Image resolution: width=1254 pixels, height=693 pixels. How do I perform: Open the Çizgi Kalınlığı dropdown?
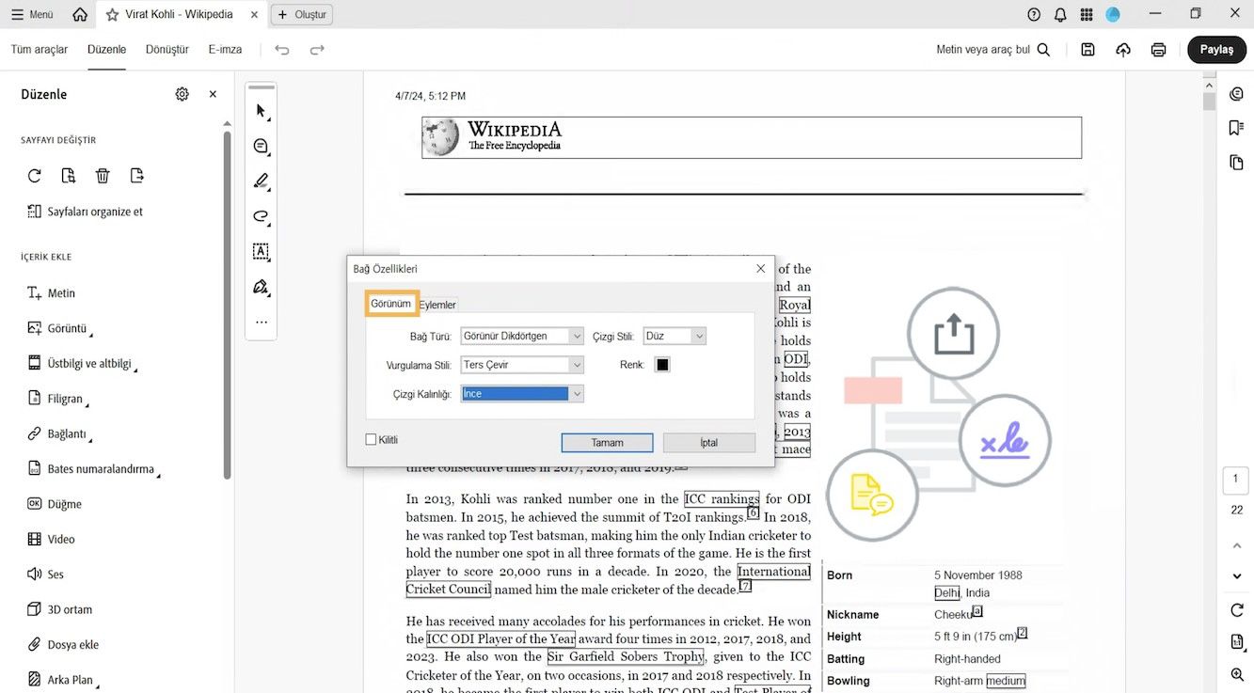522,394
